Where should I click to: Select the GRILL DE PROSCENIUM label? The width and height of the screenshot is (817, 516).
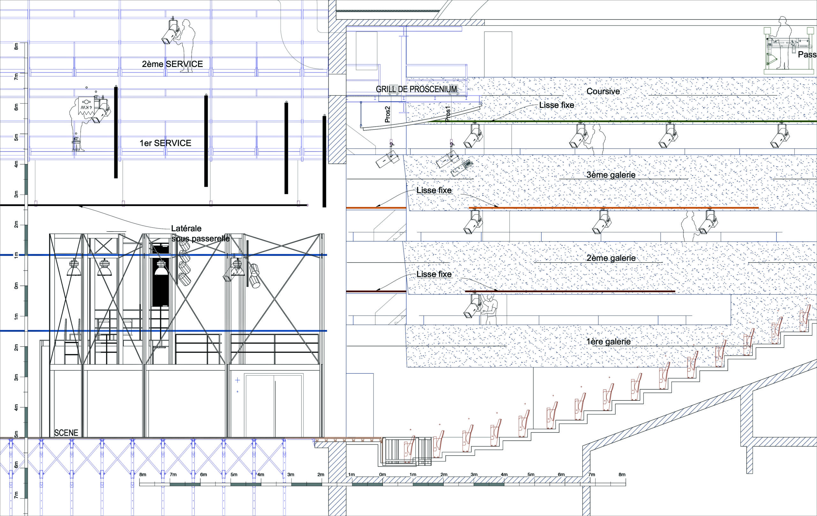(x=416, y=90)
